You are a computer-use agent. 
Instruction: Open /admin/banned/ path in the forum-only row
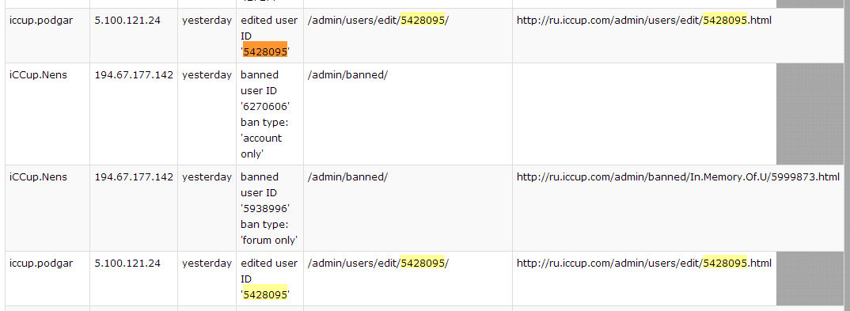point(347,176)
